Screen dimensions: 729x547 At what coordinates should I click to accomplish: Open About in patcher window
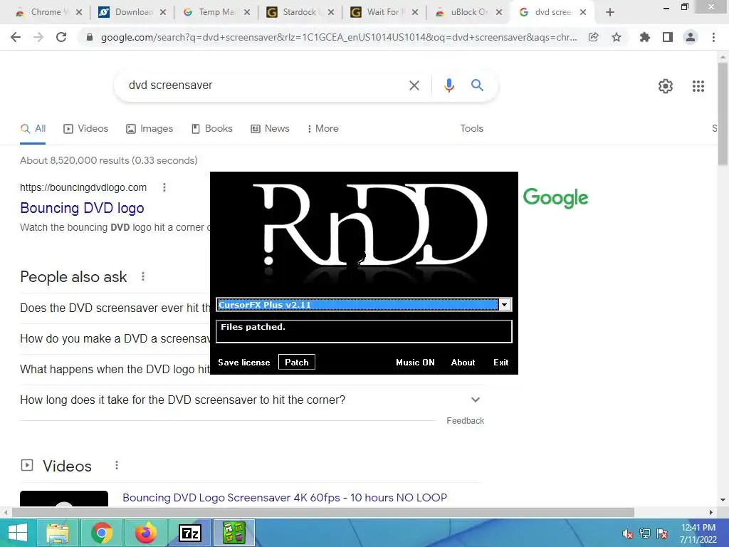(463, 363)
